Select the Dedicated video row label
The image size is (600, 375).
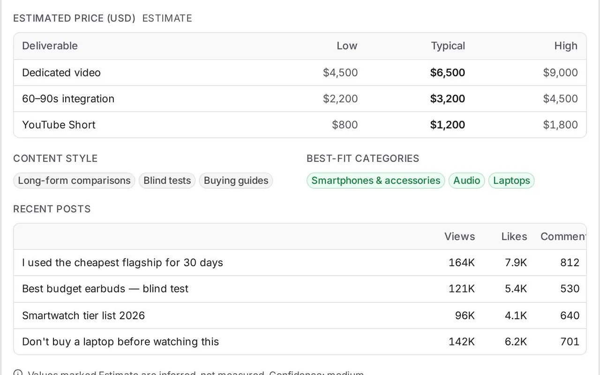[61, 73]
